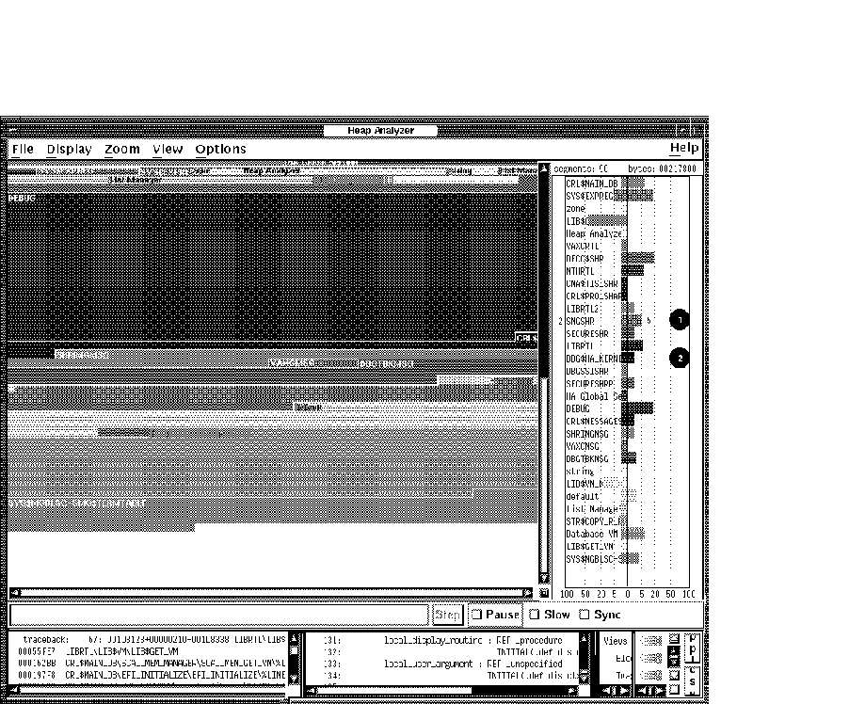The height and width of the screenshot is (704, 849).
Task: Open the Zoom menu
Action: [x=122, y=149]
